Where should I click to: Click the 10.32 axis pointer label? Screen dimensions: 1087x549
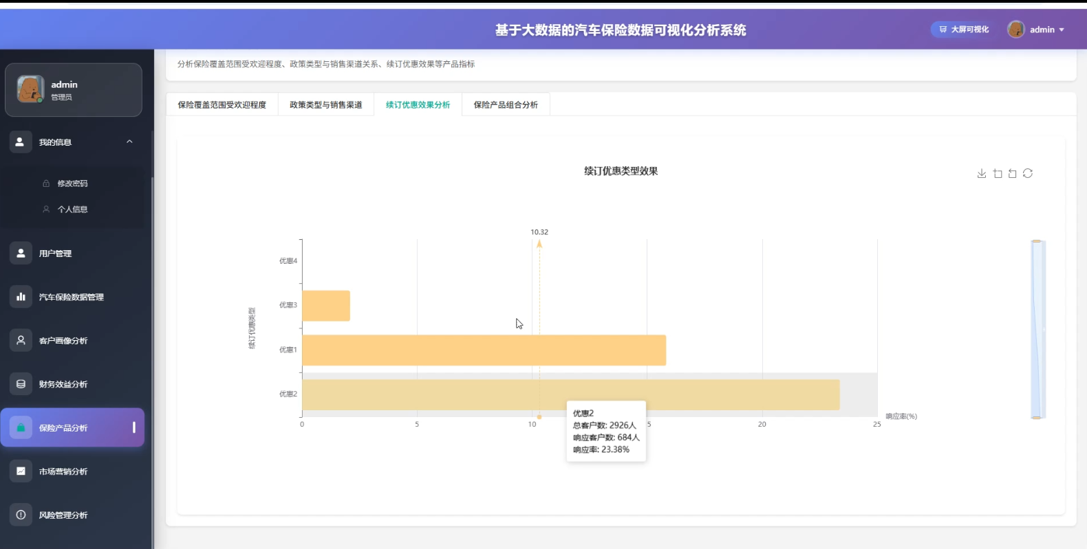(x=539, y=232)
